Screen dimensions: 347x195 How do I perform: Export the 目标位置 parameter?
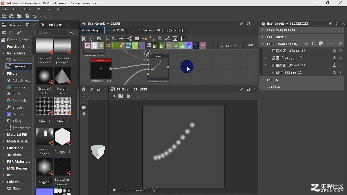[x=334, y=51]
